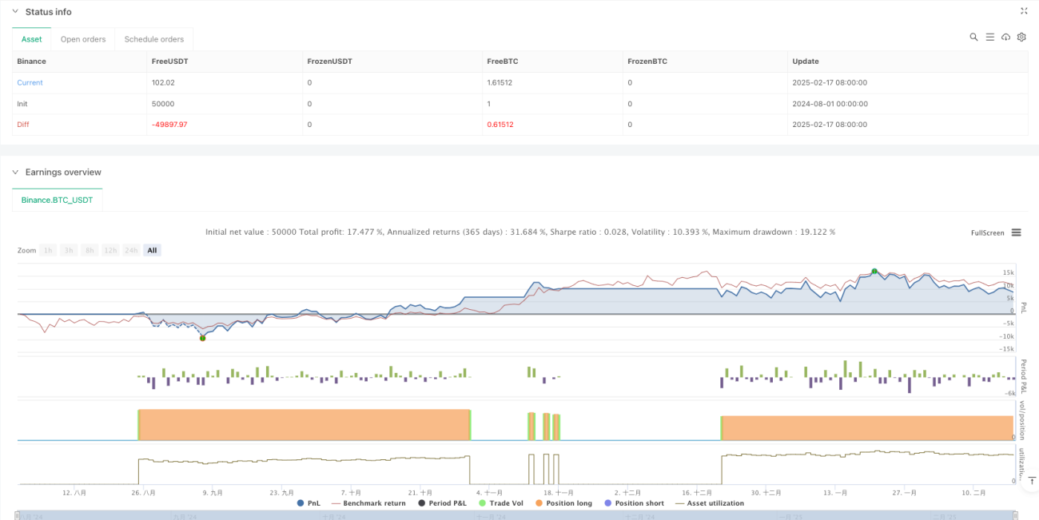Open the table settings gear icon
Screen dimensions: 1039x520
(1021, 37)
